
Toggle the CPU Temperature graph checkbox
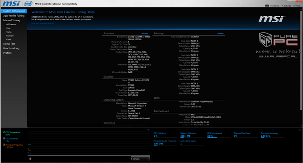[x=4, y=132]
